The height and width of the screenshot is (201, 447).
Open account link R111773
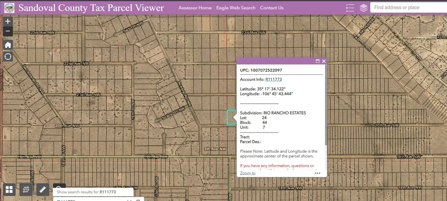pyautogui.click(x=273, y=80)
